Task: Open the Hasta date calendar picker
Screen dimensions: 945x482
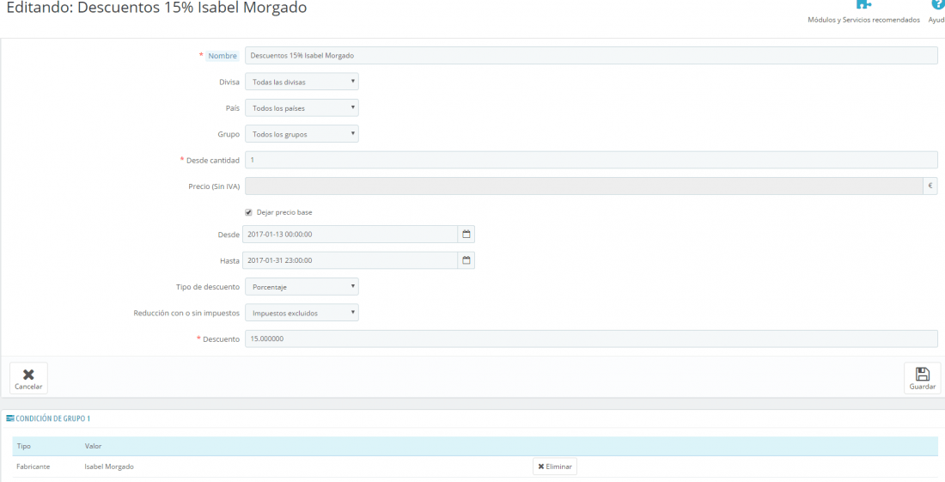Action: pyautogui.click(x=466, y=260)
